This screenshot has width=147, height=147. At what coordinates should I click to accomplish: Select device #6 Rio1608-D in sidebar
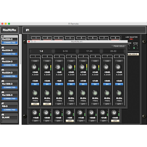(x=9, y=96)
